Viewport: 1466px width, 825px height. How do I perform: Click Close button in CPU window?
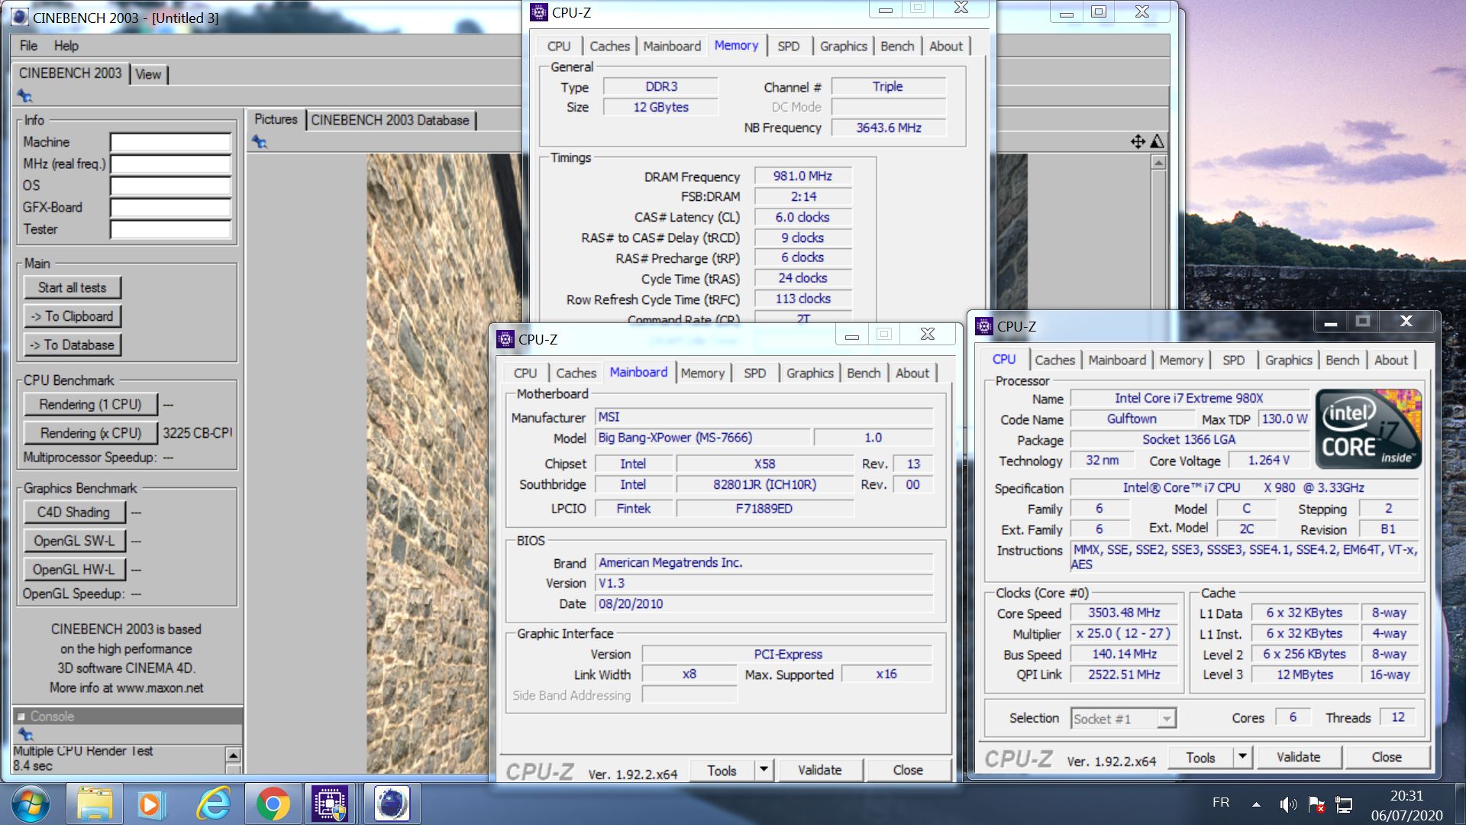tap(1387, 757)
